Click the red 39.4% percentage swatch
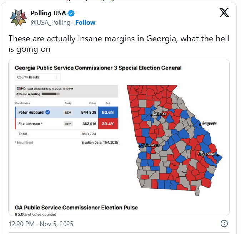 [x=108, y=124]
